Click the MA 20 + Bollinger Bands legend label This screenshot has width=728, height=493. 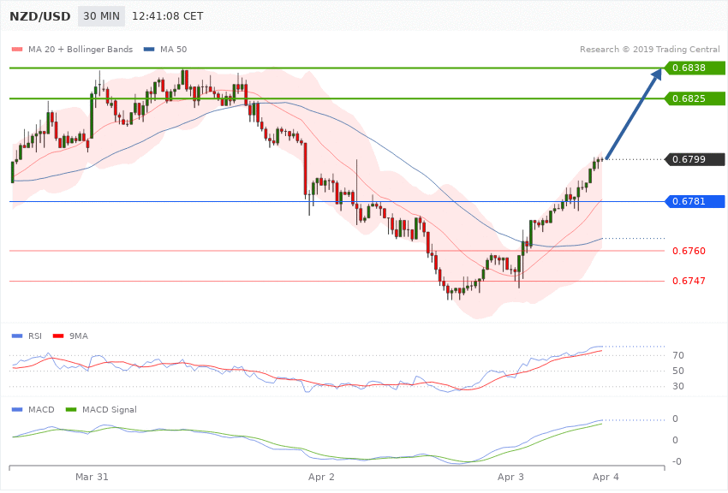tap(81, 49)
